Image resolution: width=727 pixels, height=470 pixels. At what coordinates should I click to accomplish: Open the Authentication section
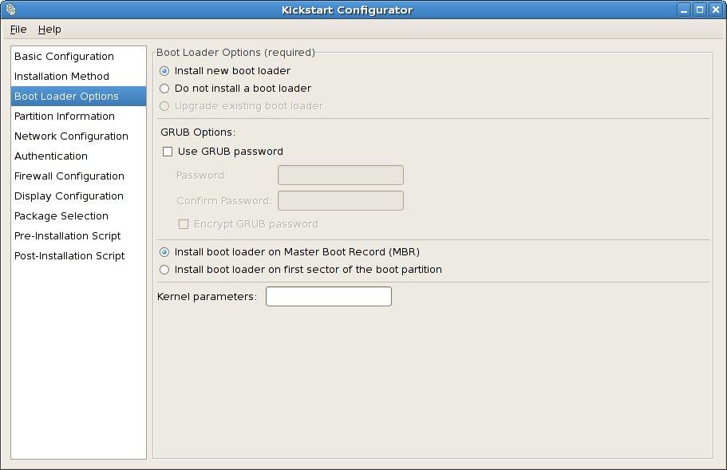tap(50, 156)
